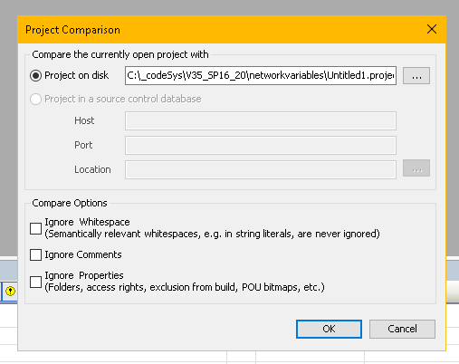Image resolution: width=459 pixels, height=364 pixels.
Task: Enable the Ignore Comments checkbox
Action: pyautogui.click(x=35, y=254)
